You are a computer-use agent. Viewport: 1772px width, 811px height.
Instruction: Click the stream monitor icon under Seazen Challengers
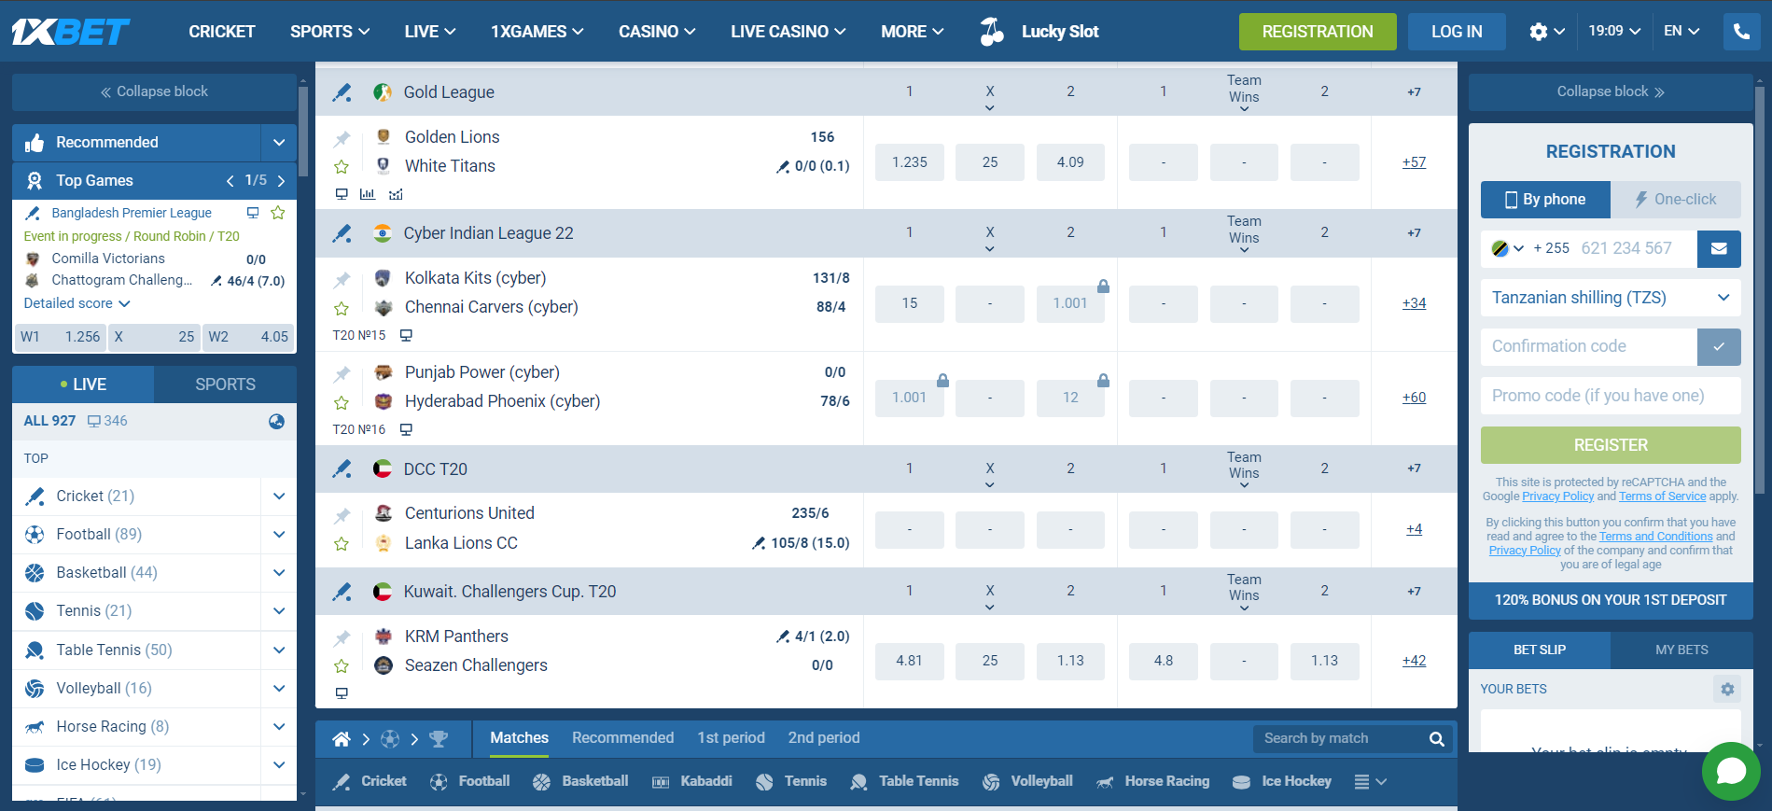pos(342,693)
